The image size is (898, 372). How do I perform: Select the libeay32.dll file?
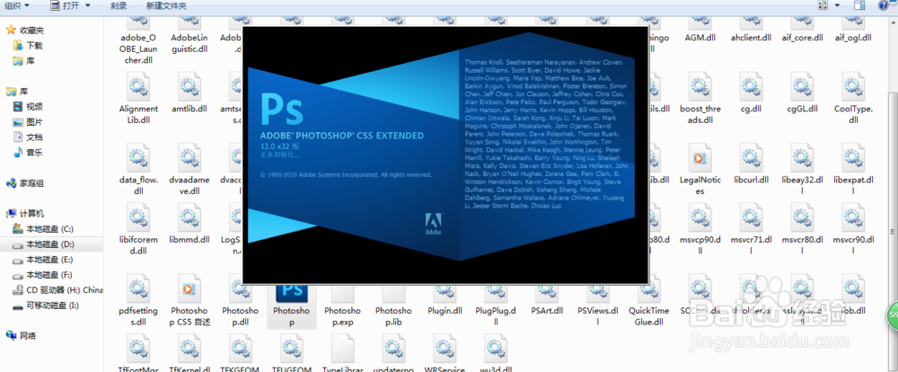(802, 169)
